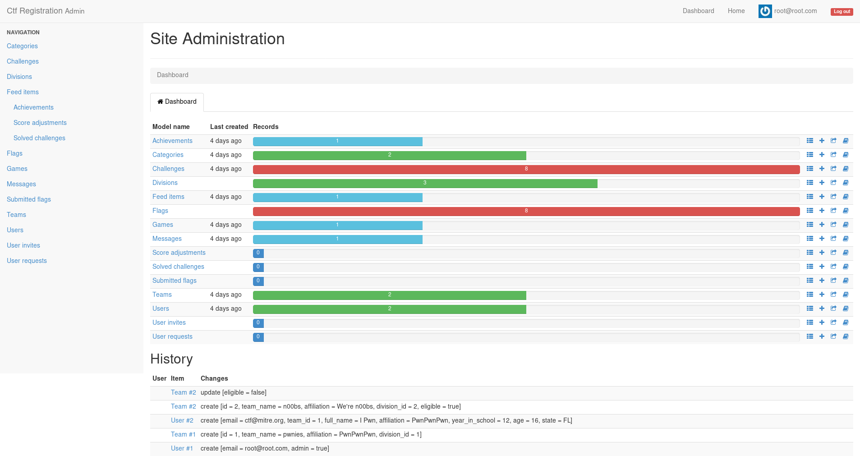The image size is (860, 465).
Task: Click Challenges red progress bar showing 8
Action: [526, 169]
